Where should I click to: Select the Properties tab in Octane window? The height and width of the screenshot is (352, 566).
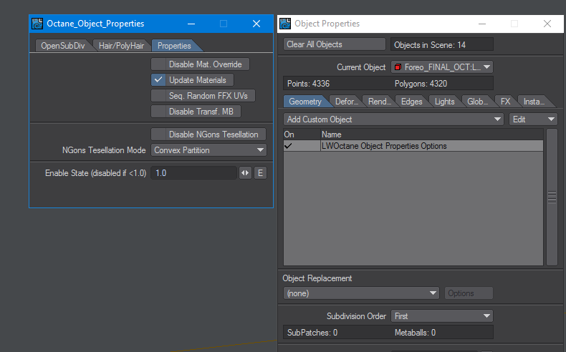[x=174, y=46]
